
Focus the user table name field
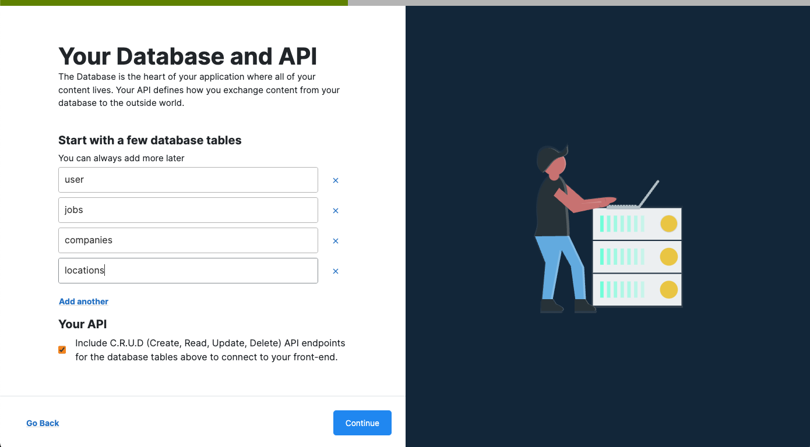pos(188,180)
